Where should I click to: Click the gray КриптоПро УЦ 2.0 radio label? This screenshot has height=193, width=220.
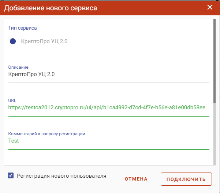click(44, 41)
